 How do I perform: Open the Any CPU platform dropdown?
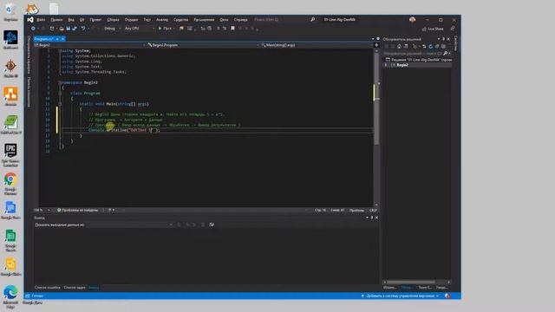pos(139,29)
